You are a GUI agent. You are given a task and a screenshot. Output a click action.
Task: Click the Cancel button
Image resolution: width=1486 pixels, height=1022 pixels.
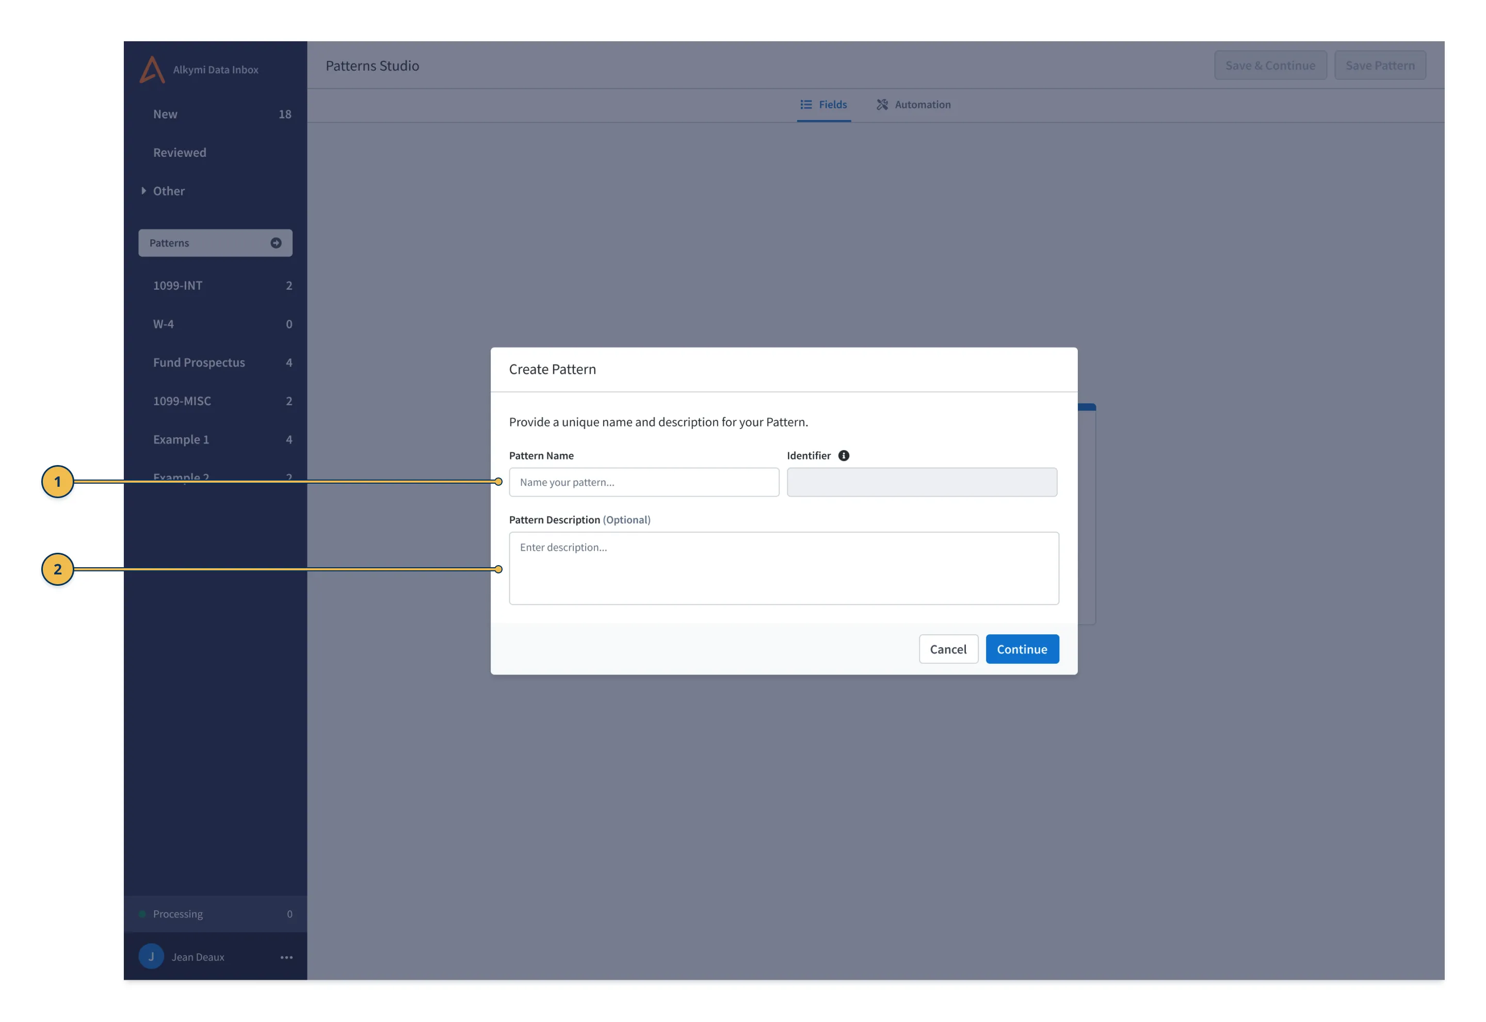point(948,649)
